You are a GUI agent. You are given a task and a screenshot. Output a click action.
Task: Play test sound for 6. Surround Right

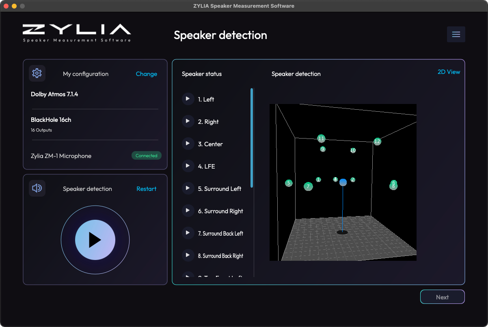pos(188,210)
